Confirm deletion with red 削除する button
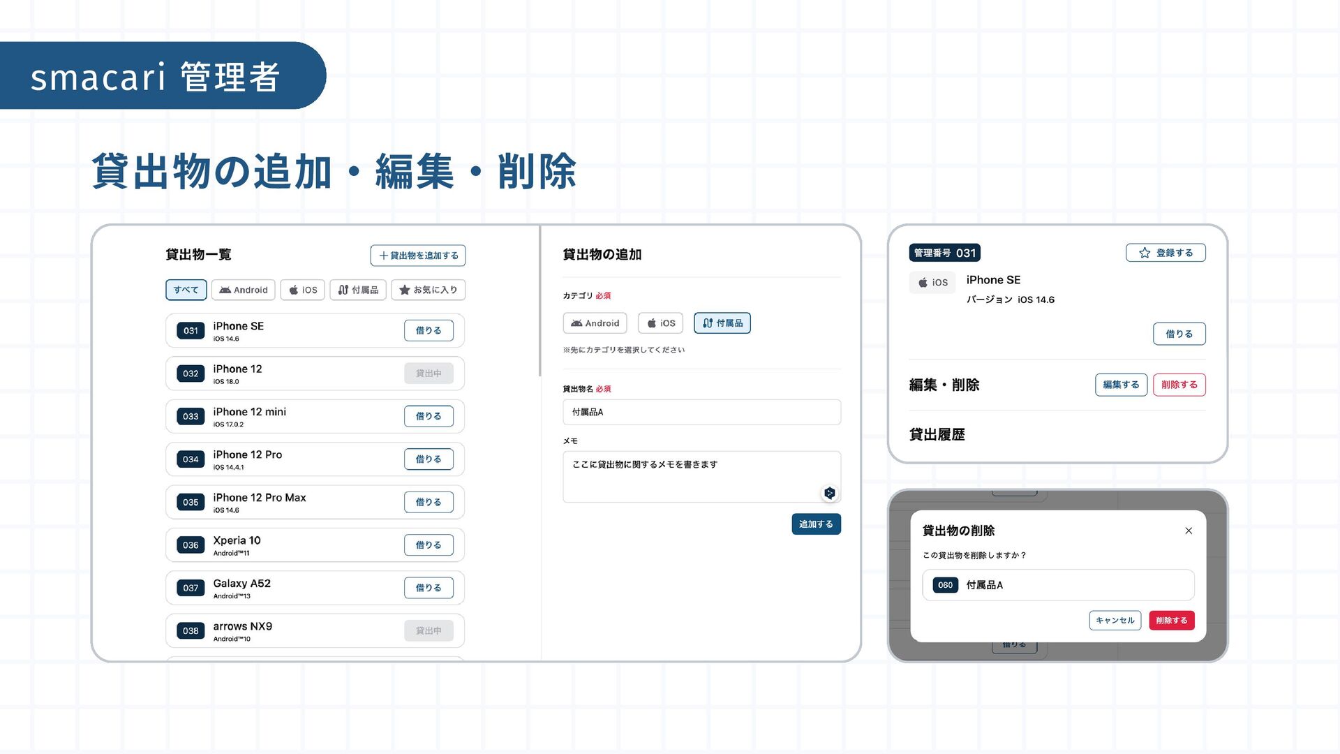 (1171, 621)
